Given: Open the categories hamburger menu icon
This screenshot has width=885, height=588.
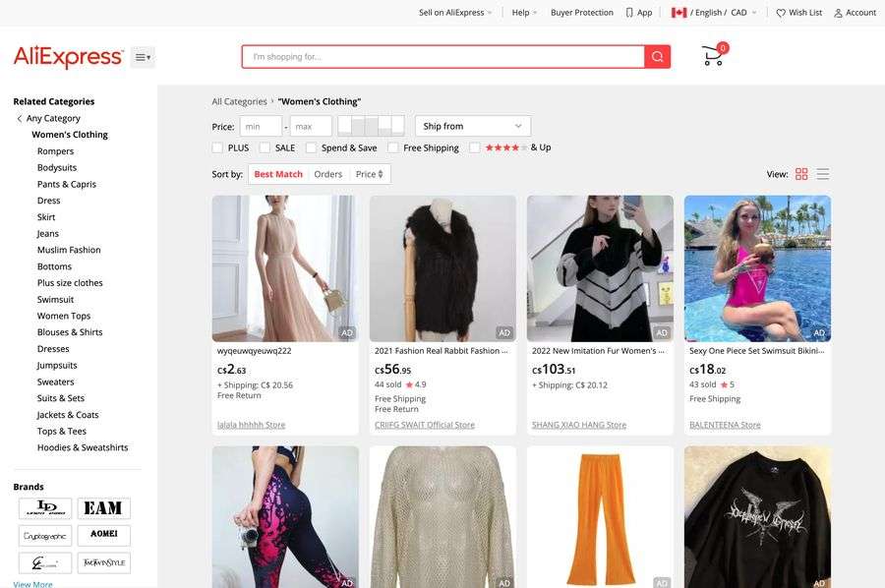Looking at the screenshot, I should click(x=143, y=57).
